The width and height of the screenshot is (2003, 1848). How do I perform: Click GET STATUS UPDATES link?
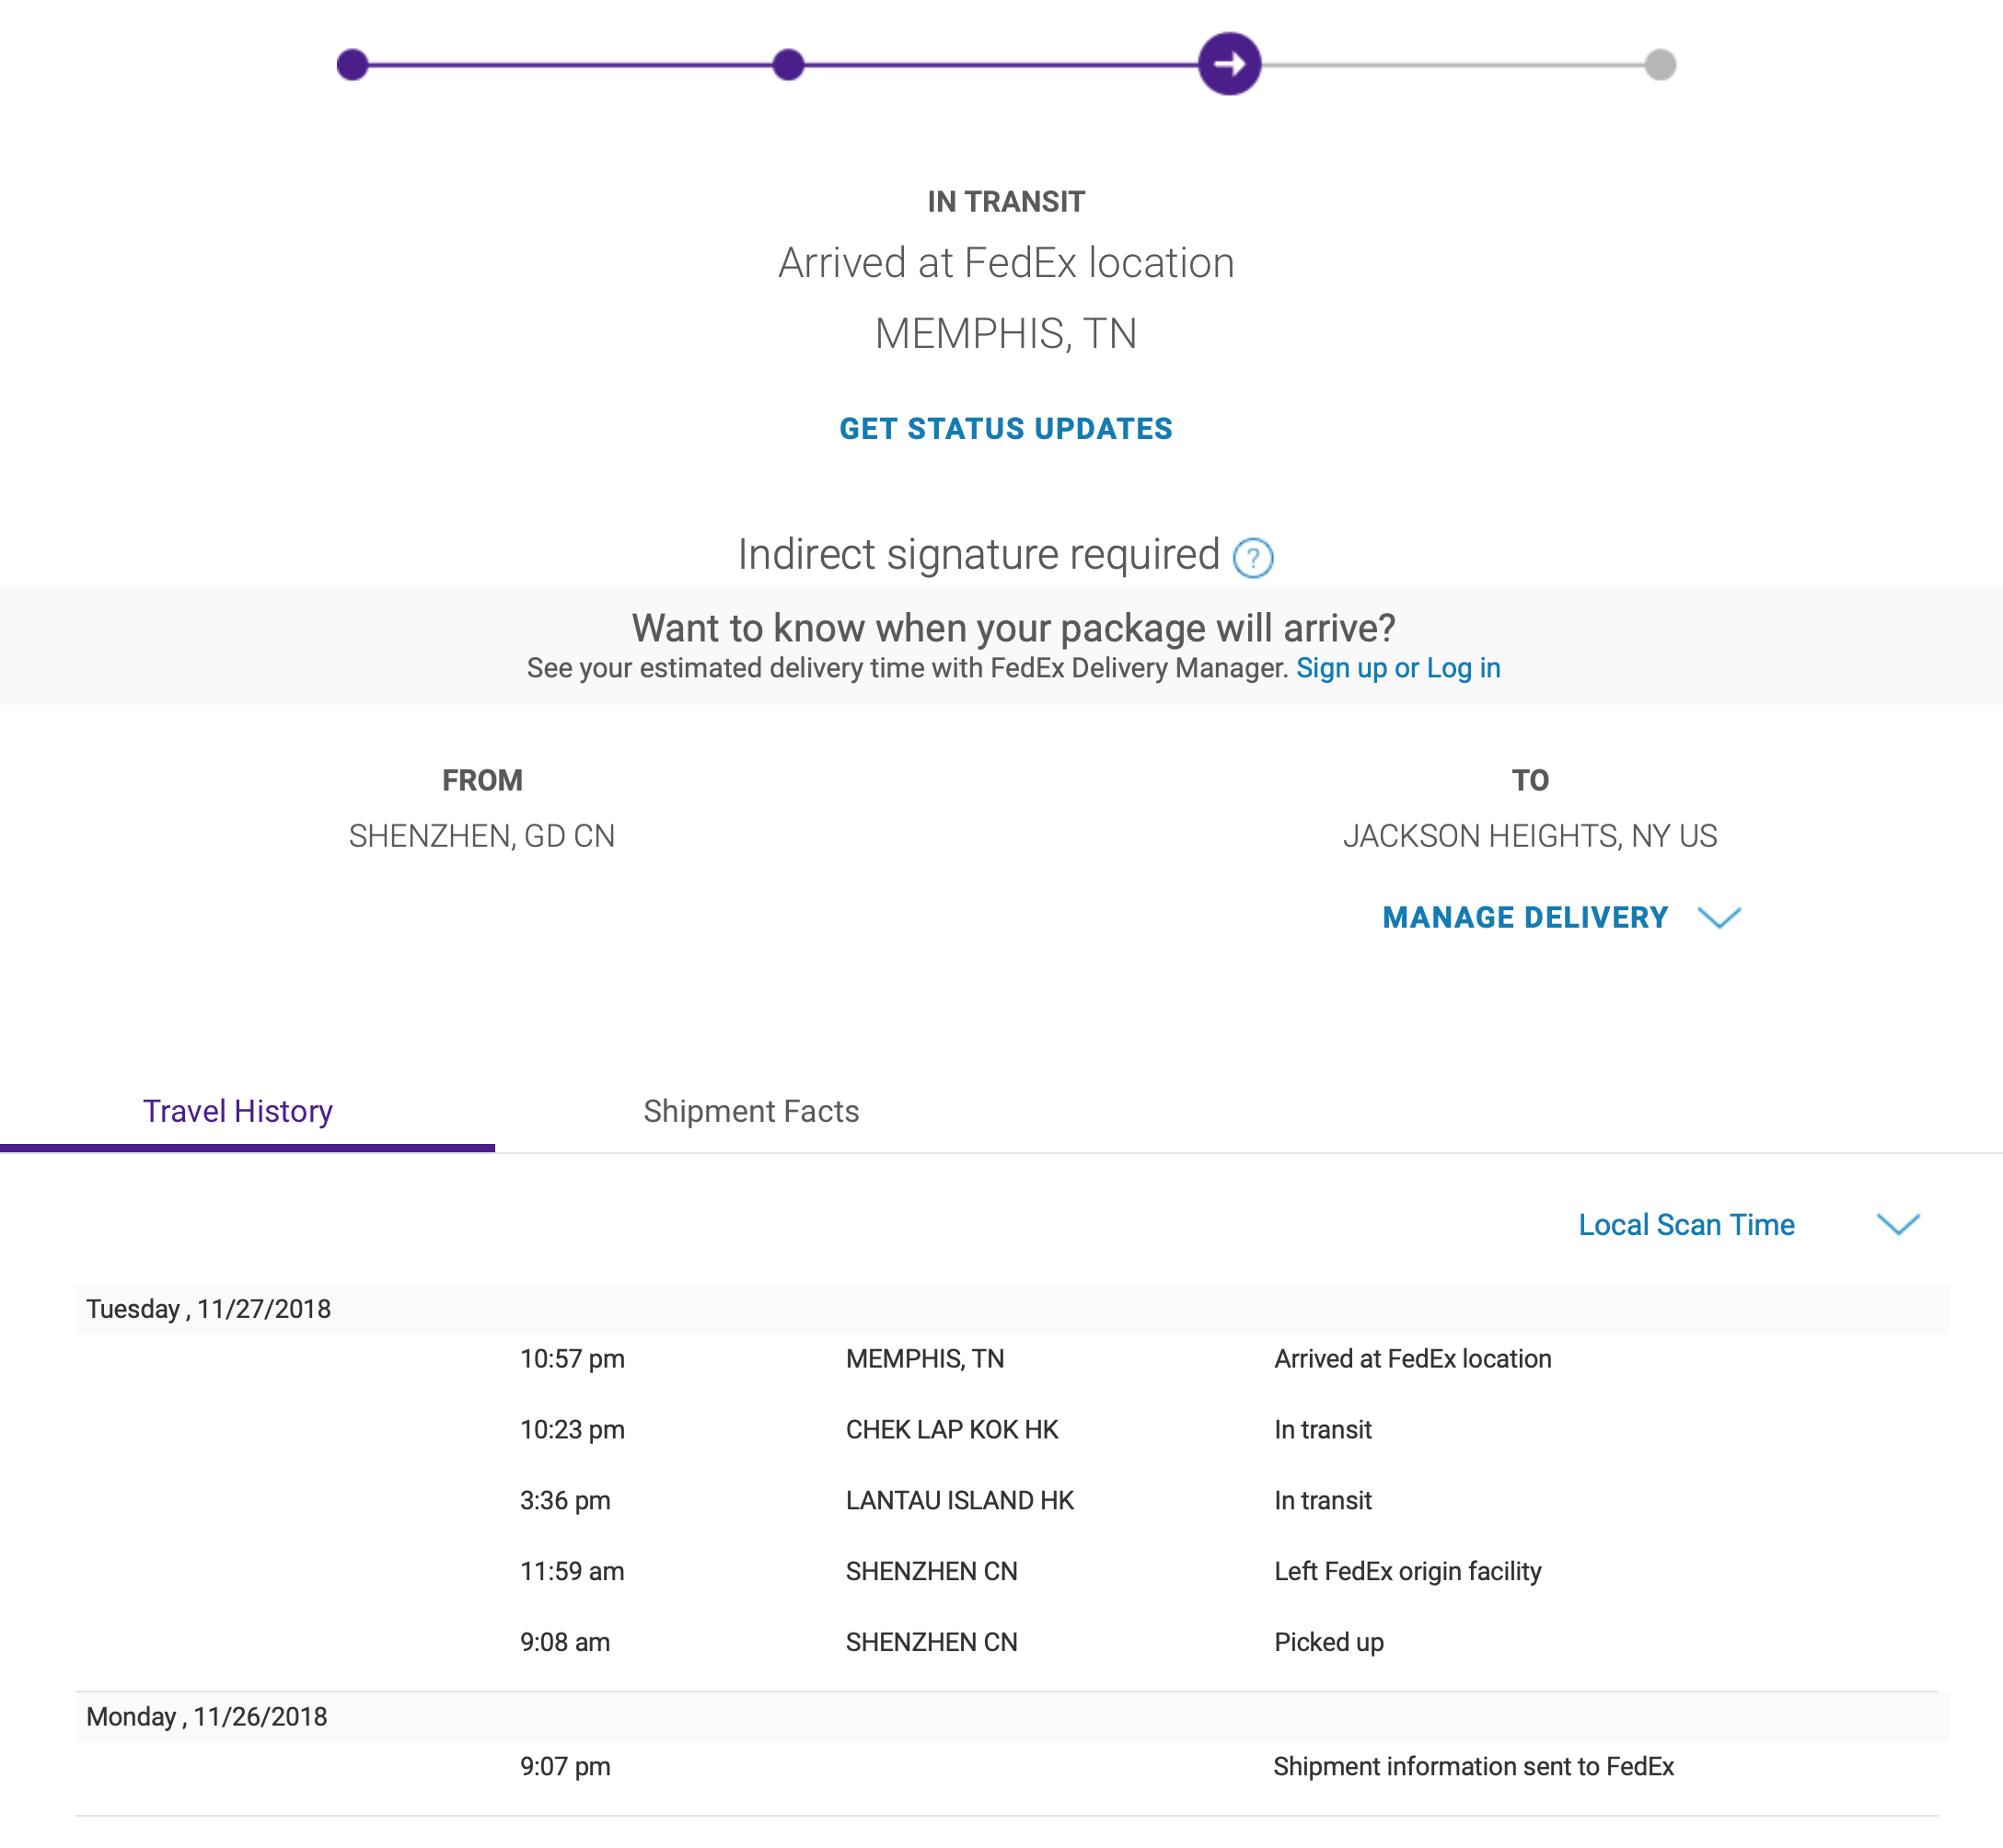click(x=1005, y=429)
